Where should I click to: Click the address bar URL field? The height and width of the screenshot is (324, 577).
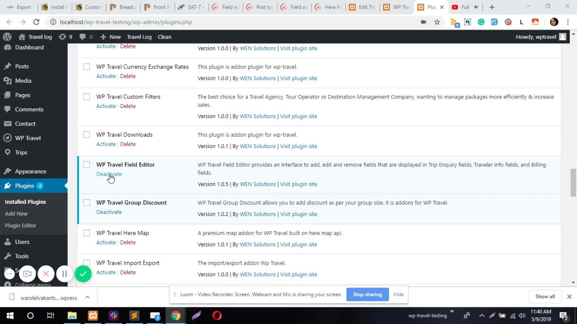click(x=234, y=22)
